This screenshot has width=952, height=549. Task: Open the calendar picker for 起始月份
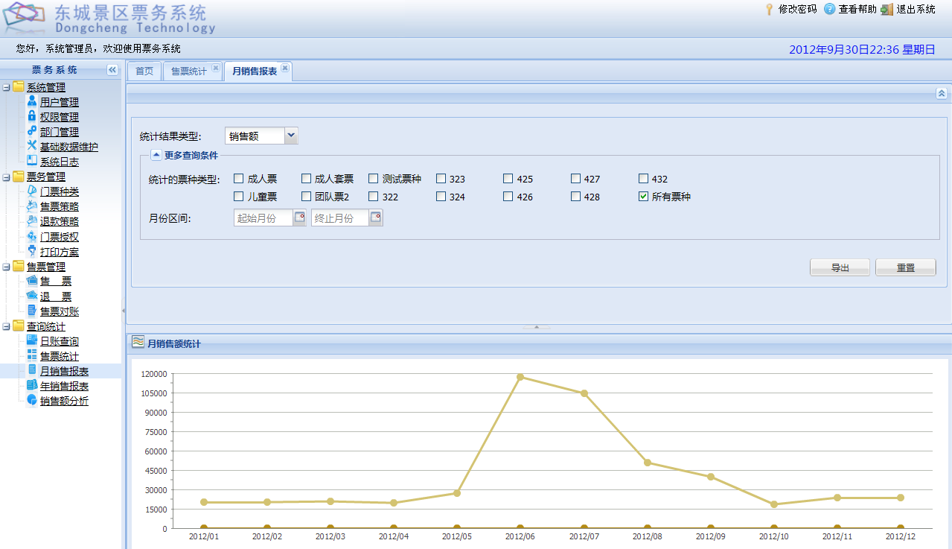pyautogui.click(x=299, y=218)
